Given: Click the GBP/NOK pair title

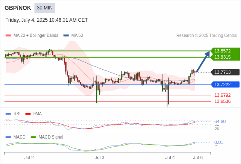Looking at the screenshot, I should (18, 8).
